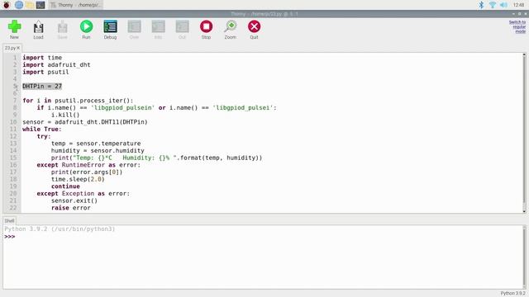Click the Into step icon
Screen dimensions: 529x297
pyautogui.click(x=158, y=30)
